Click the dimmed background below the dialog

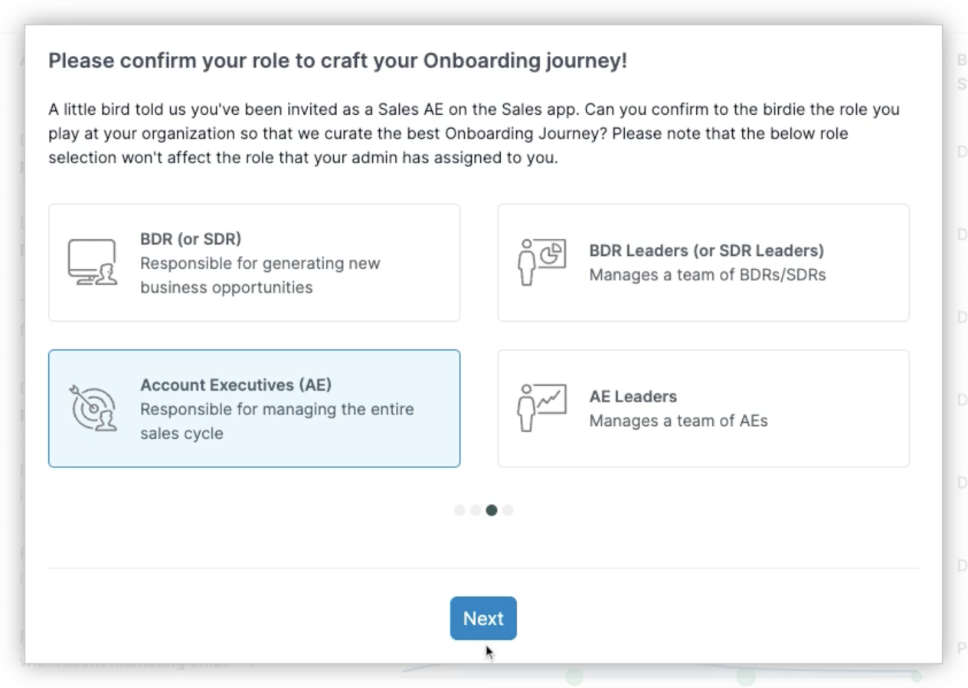coord(306,677)
